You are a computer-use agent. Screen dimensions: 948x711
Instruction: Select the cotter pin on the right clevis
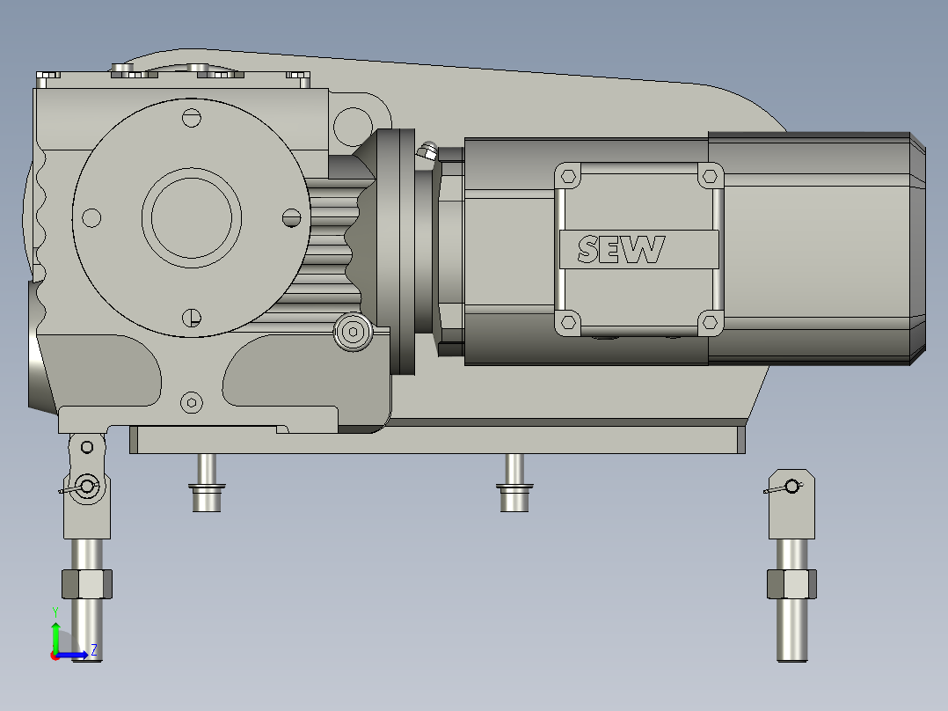click(x=784, y=487)
